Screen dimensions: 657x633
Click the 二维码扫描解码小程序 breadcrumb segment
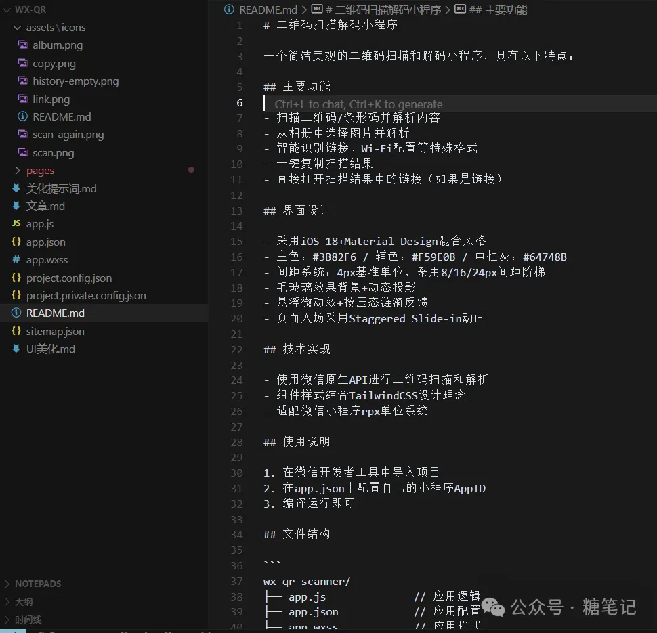(383, 9)
